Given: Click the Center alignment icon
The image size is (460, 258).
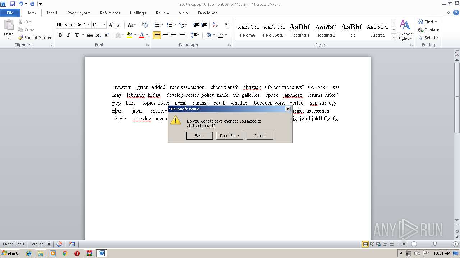Looking at the screenshot, I should tap(165, 35).
